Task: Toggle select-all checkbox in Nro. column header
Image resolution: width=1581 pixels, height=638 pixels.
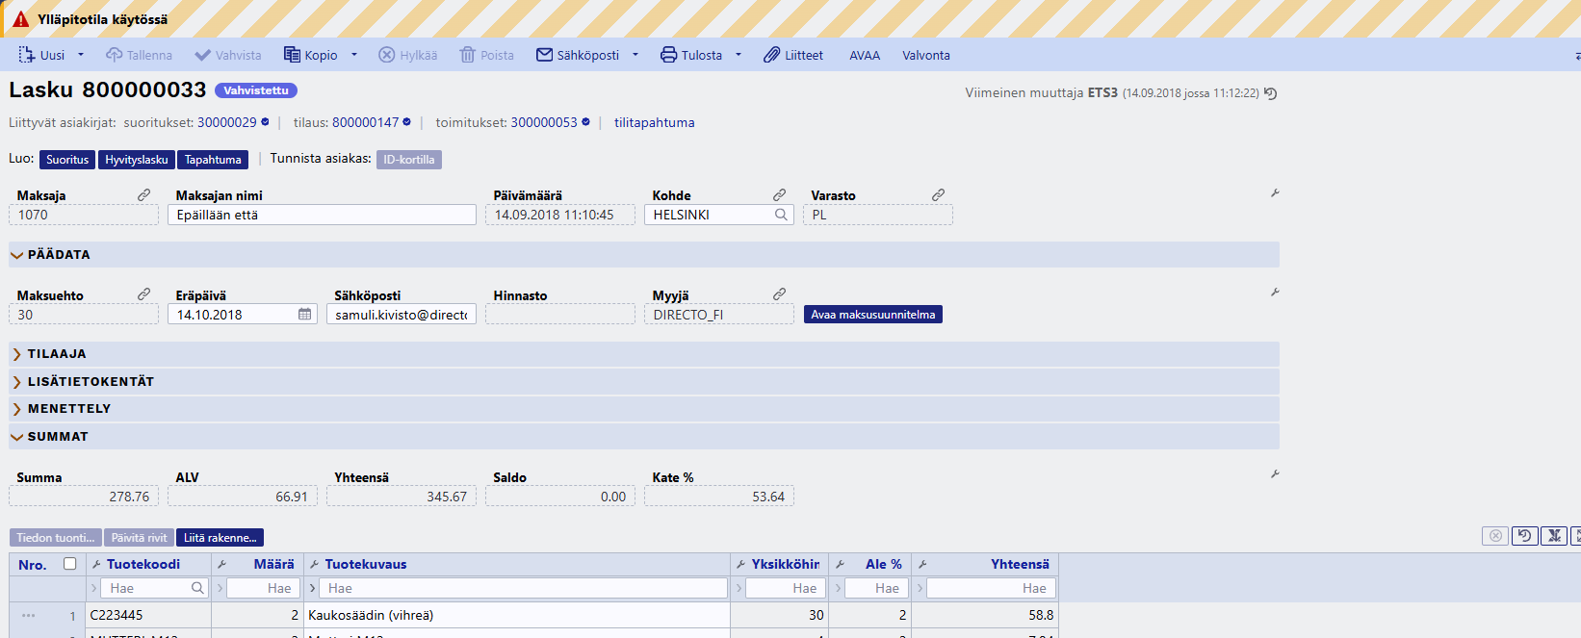Action: click(69, 564)
